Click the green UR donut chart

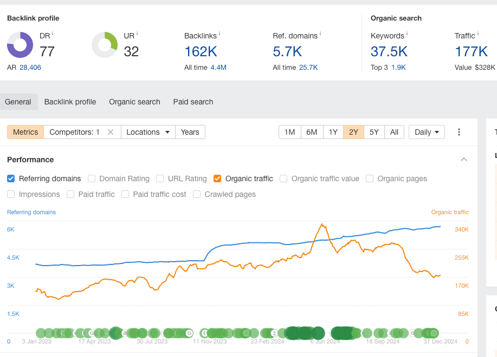105,45
